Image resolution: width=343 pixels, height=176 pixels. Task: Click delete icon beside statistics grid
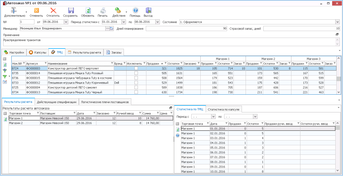tap(178, 124)
